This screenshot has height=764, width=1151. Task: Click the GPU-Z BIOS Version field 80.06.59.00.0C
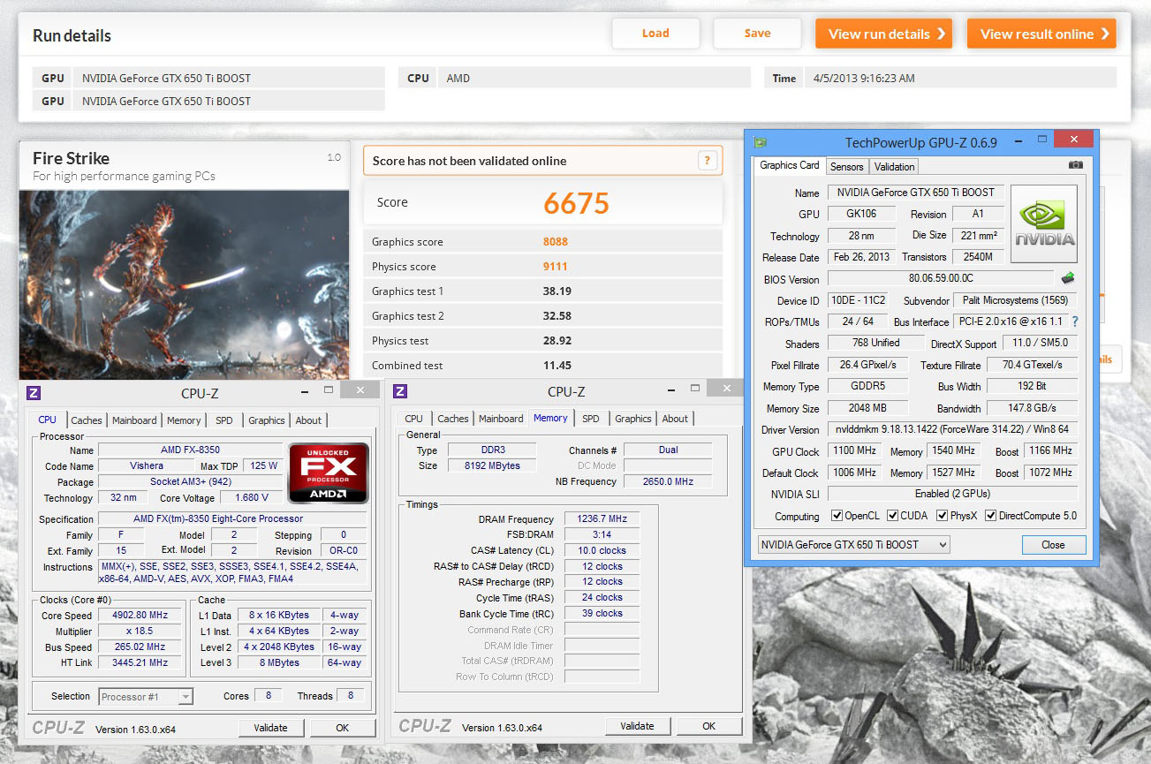tap(941, 278)
